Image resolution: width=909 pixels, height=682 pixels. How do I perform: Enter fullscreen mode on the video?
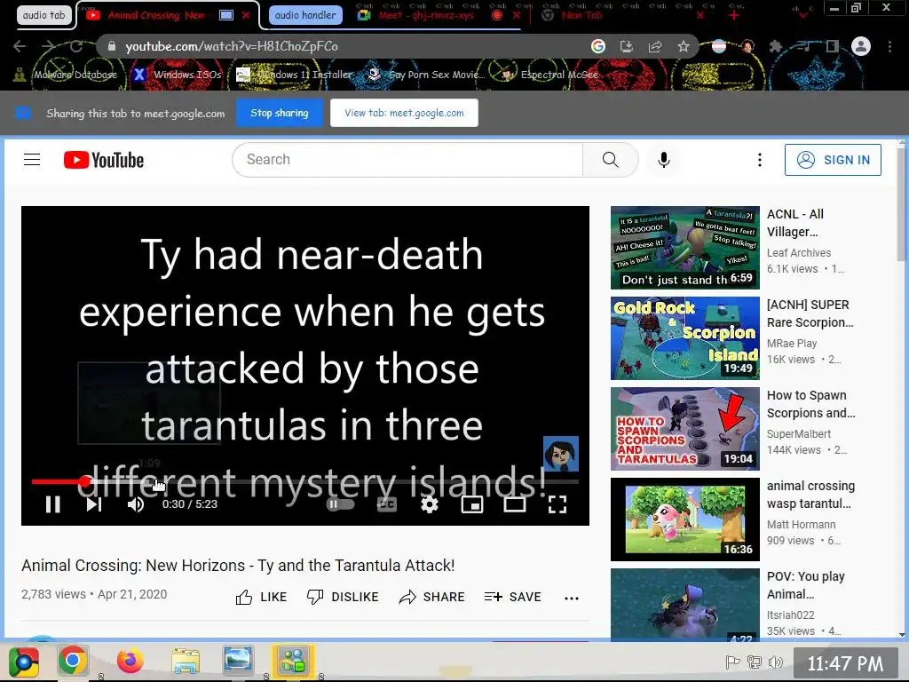pos(557,504)
